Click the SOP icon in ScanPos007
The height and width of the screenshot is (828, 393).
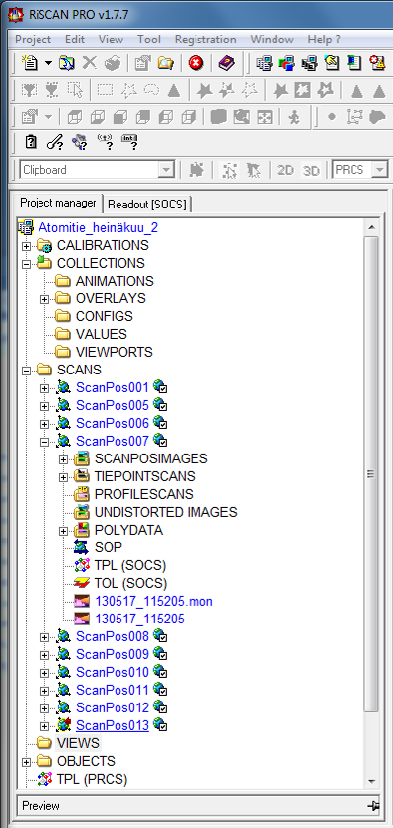81,547
